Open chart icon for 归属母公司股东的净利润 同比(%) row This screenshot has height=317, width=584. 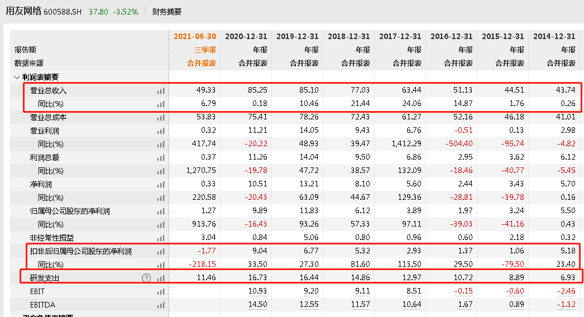coord(161,224)
